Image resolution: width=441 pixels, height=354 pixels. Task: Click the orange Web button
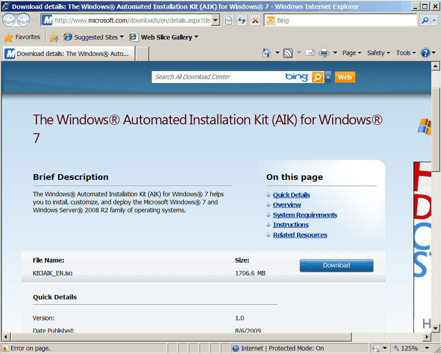(x=345, y=77)
